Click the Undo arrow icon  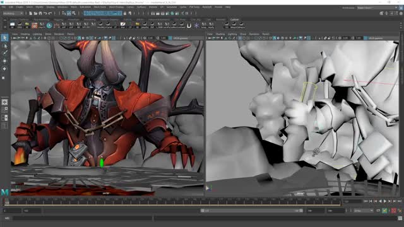(x=45, y=13)
